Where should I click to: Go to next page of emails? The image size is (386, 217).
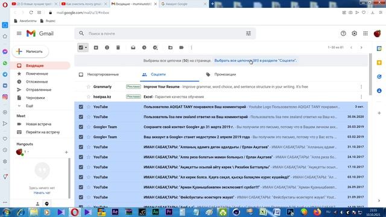(361, 48)
